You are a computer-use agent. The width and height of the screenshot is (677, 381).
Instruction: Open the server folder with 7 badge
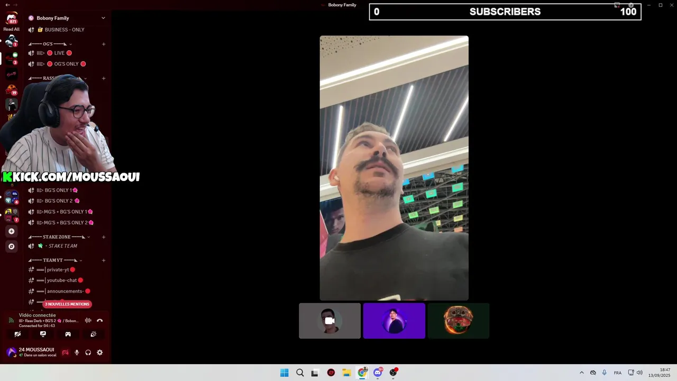[x=11, y=215]
